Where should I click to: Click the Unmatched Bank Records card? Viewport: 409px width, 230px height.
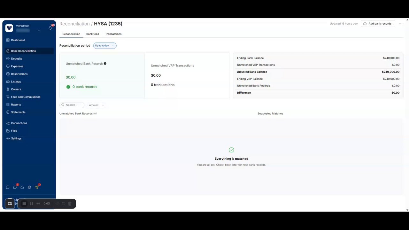click(x=102, y=75)
